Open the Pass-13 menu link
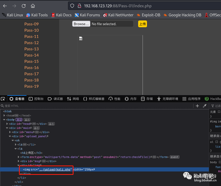Image resolution: width=221 pixels, height=186 pixels. point(31,49)
